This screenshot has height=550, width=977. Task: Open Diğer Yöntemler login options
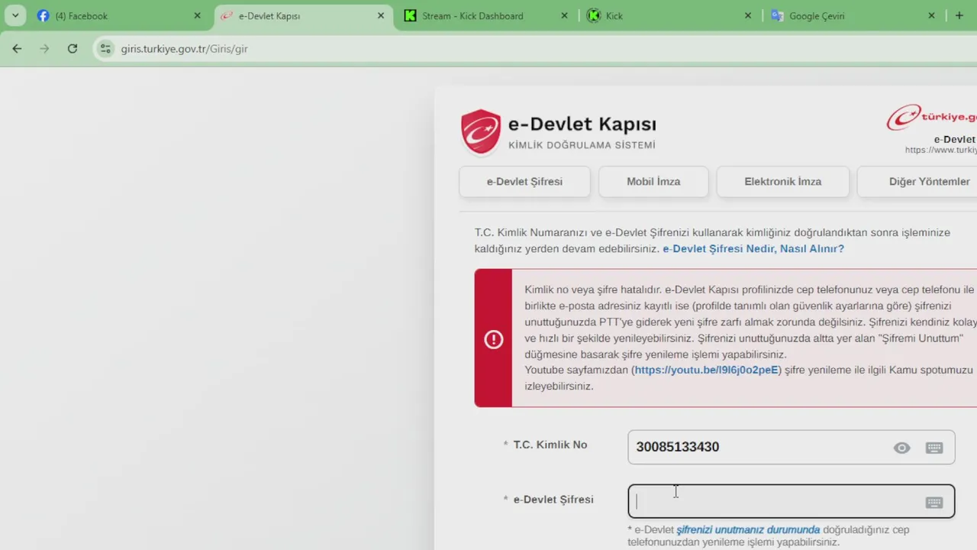[x=917, y=182]
